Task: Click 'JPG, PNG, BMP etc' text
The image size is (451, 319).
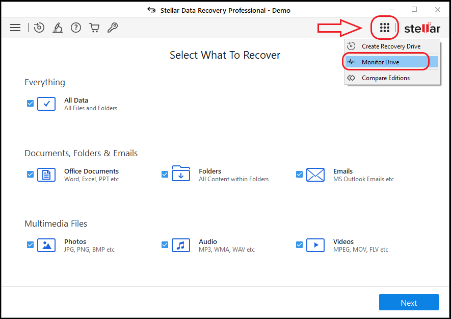Action: pyautogui.click(x=89, y=250)
